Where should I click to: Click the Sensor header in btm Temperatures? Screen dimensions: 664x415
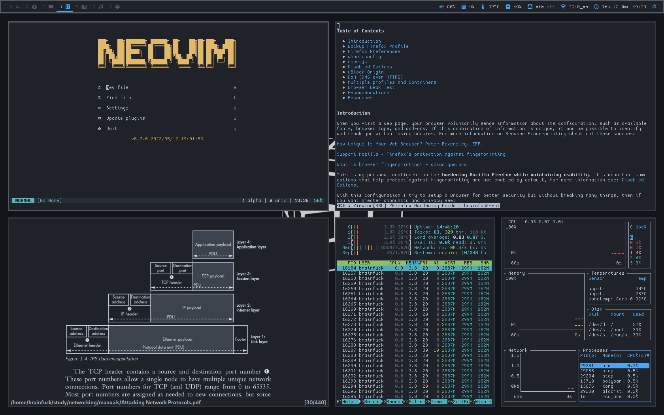click(596, 278)
